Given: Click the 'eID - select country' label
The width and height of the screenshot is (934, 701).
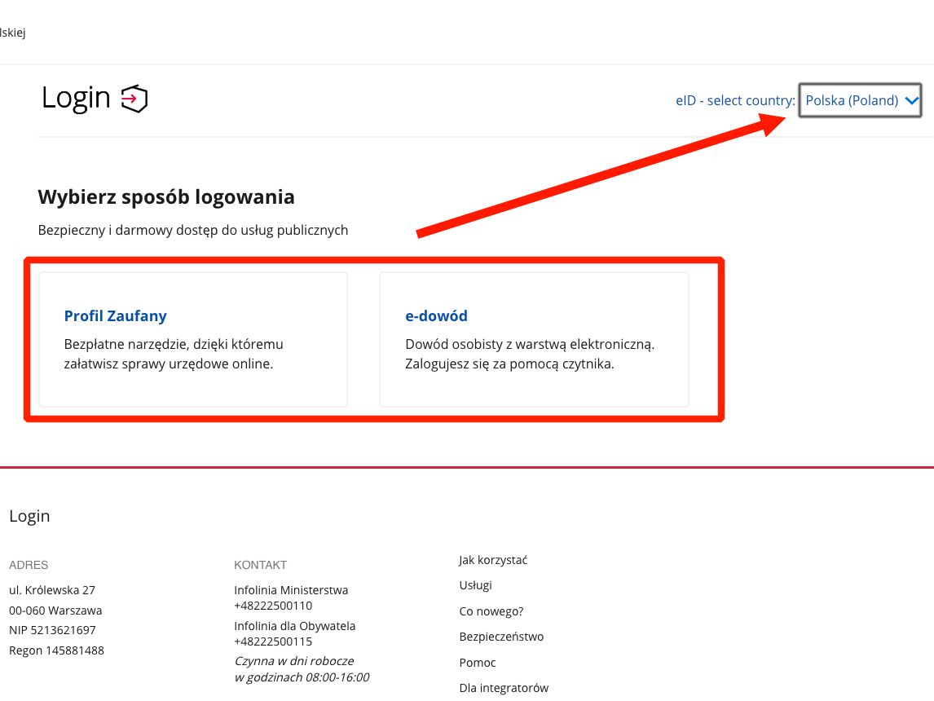Looking at the screenshot, I should pos(734,101).
